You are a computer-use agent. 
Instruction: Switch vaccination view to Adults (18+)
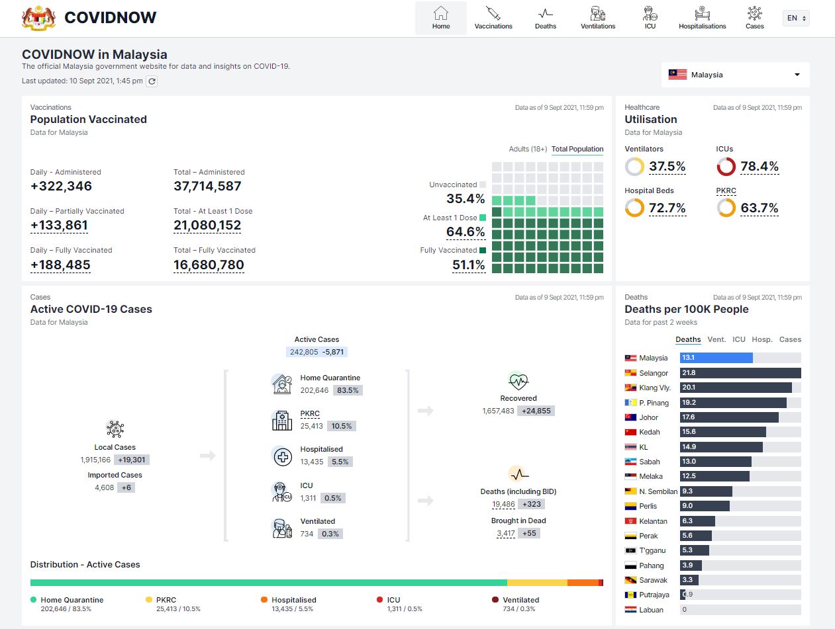point(528,149)
